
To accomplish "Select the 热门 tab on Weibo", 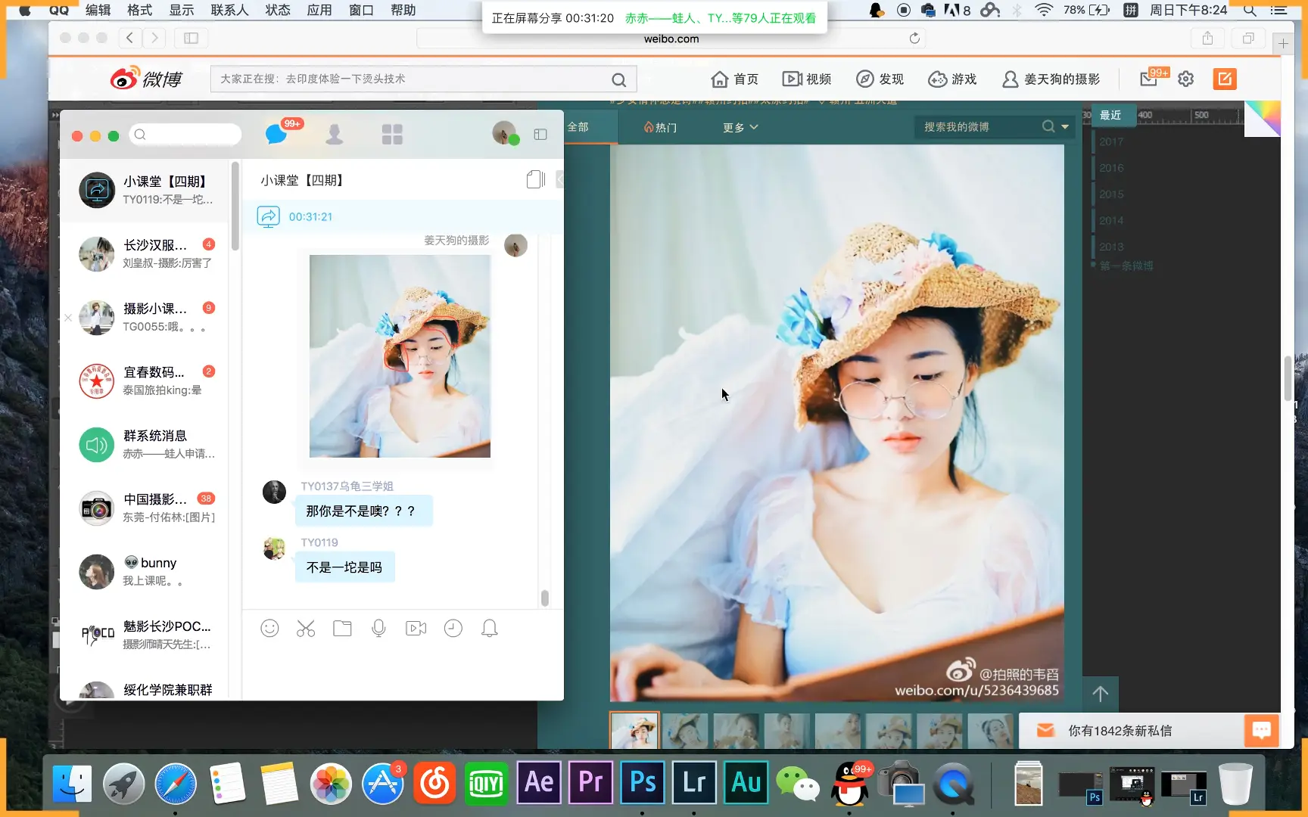I will point(660,127).
